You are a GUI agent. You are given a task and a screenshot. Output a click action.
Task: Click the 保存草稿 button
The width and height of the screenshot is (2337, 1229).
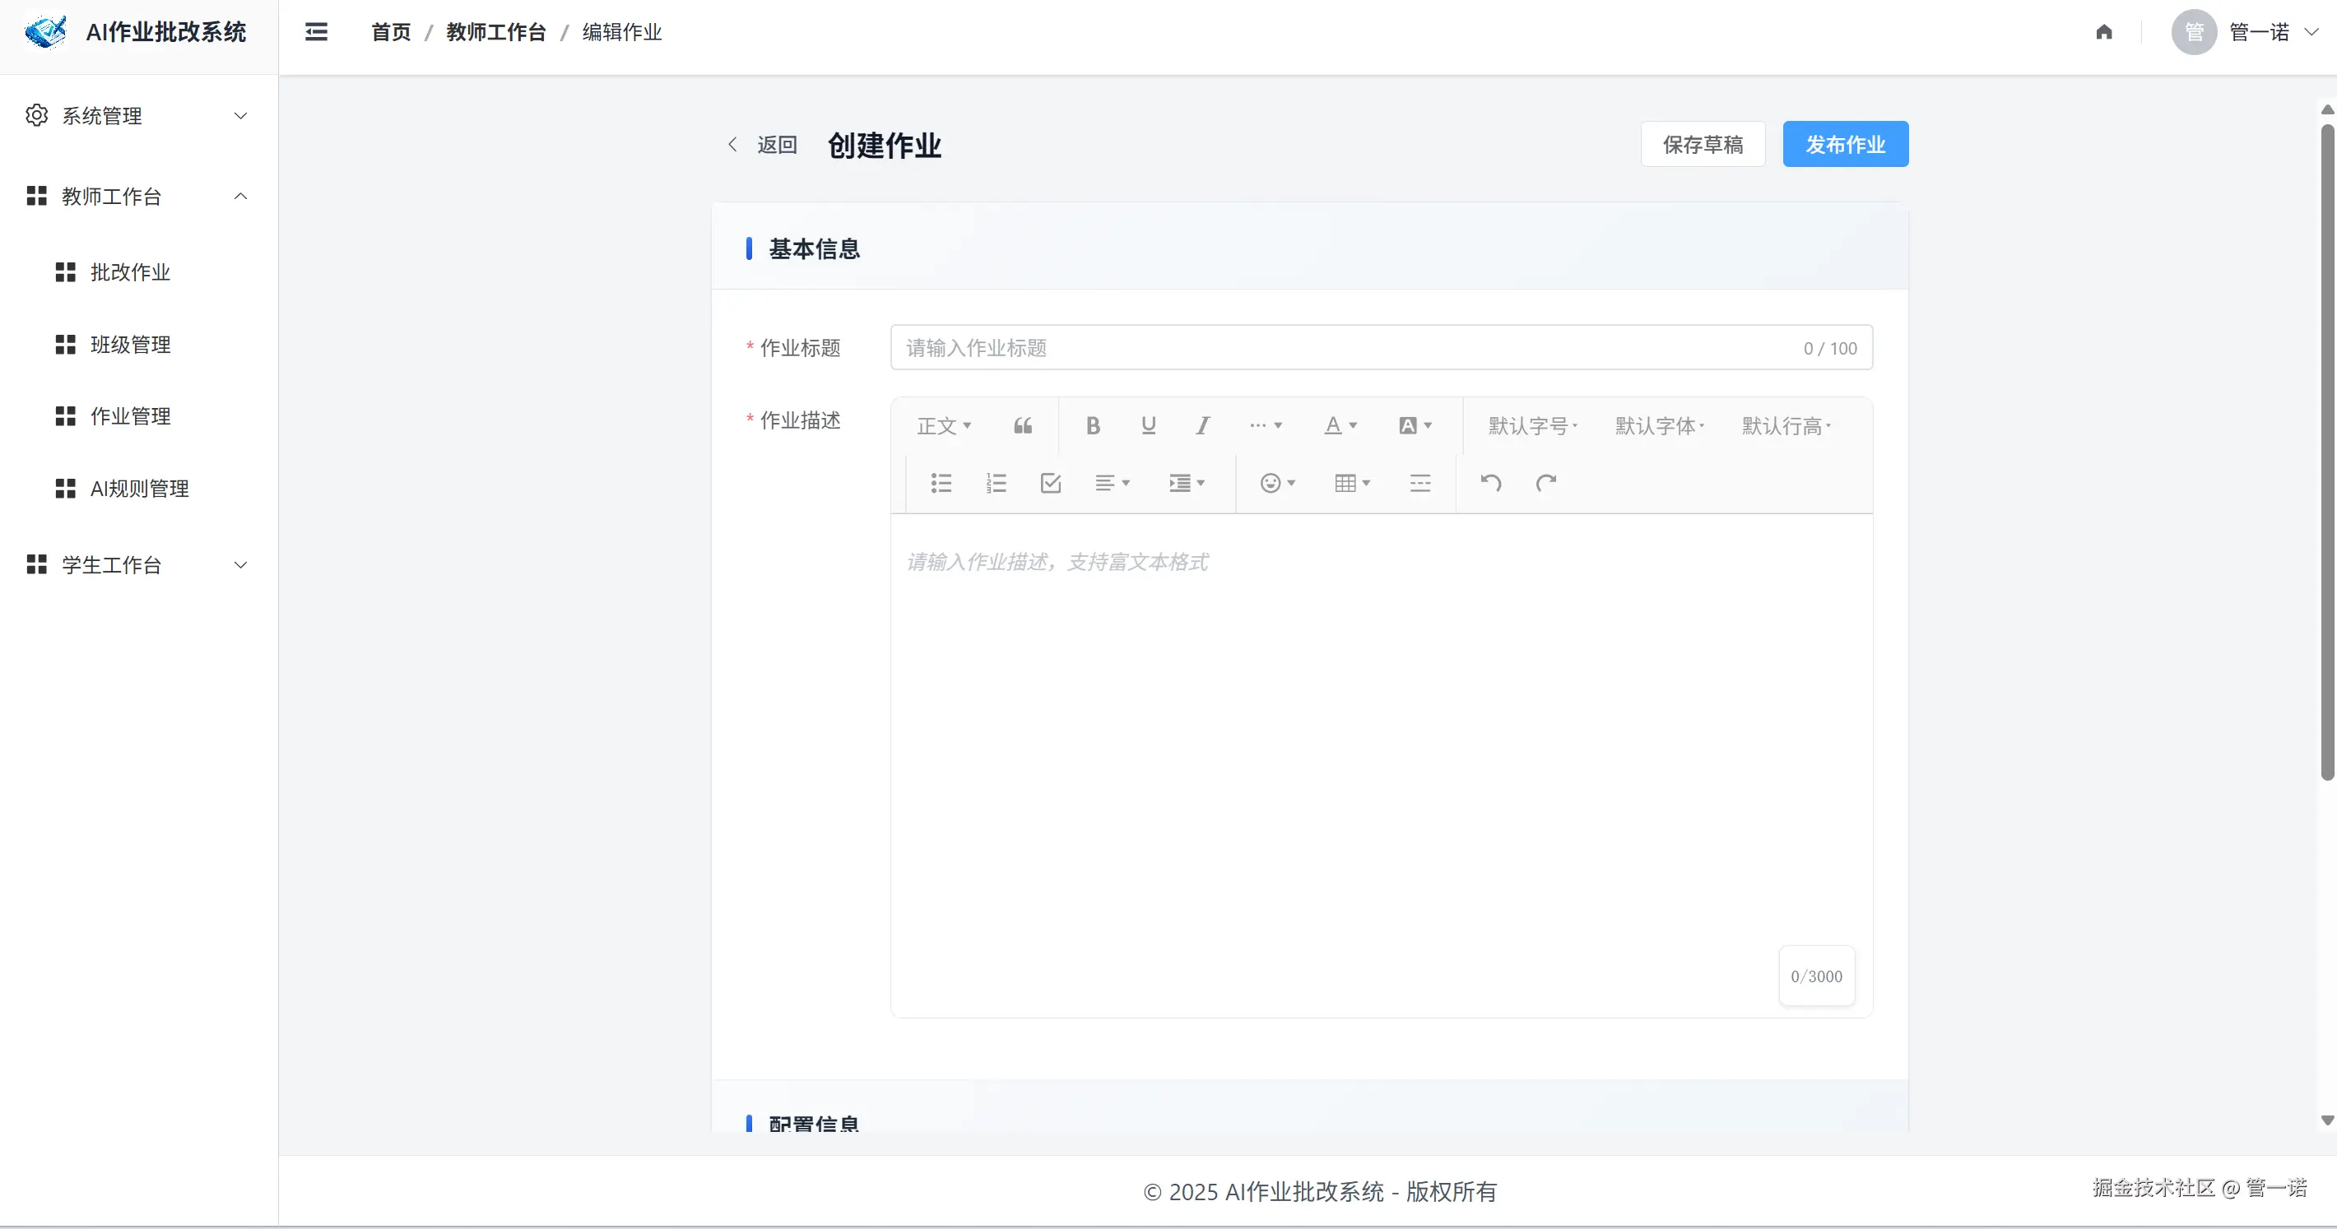pyautogui.click(x=1702, y=144)
